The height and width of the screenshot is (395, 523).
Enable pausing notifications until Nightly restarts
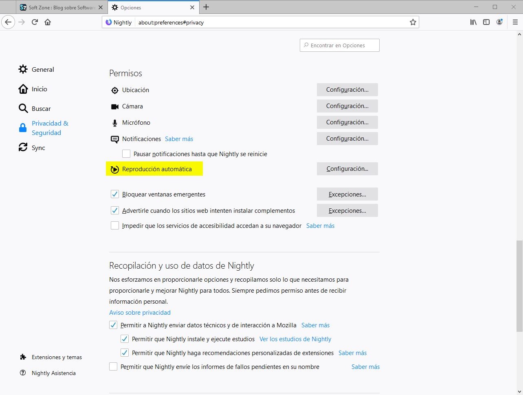coord(126,154)
